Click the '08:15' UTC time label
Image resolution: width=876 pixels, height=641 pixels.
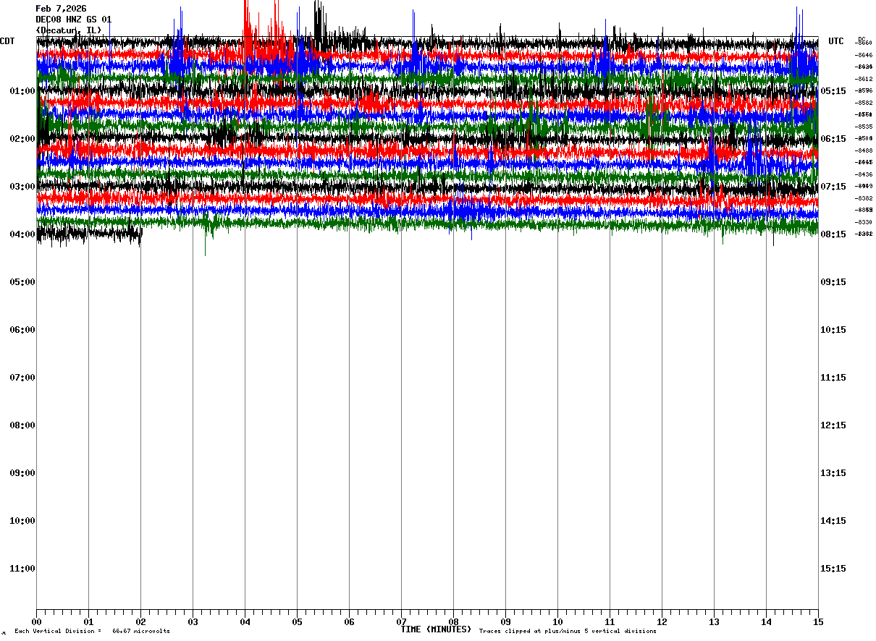click(833, 234)
